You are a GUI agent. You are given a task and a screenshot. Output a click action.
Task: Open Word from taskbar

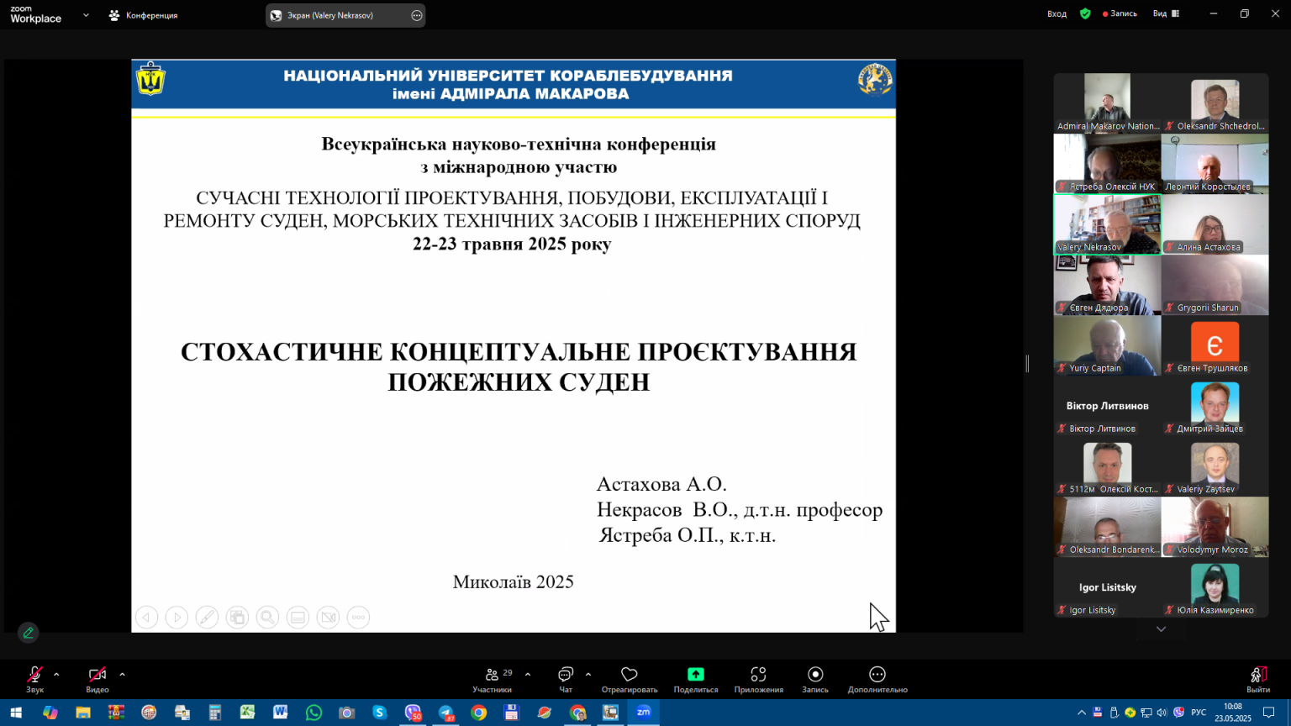[x=281, y=713]
